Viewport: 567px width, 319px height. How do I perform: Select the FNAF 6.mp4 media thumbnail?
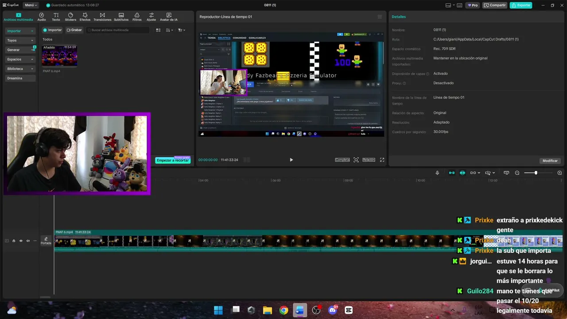(59, 56)
